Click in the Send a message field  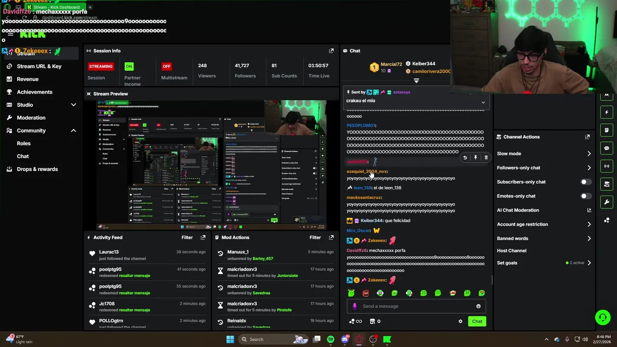[417, 306]
